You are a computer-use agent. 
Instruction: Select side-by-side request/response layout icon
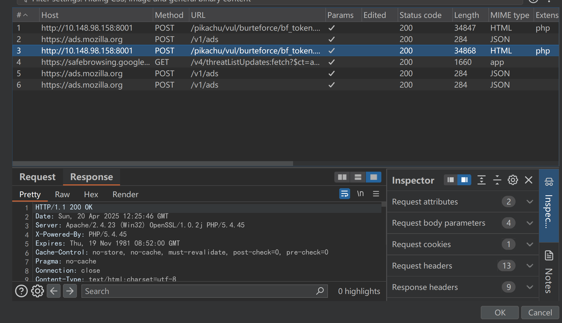[x=342, y=177]
